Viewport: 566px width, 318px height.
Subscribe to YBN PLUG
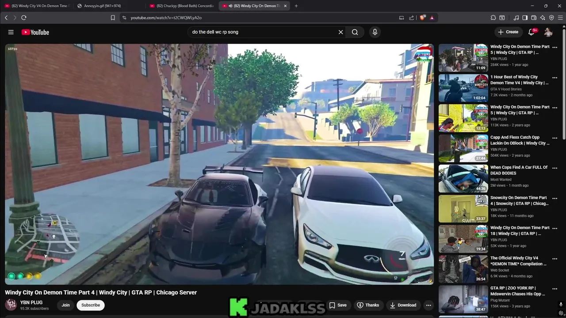[x=91, y=305]
